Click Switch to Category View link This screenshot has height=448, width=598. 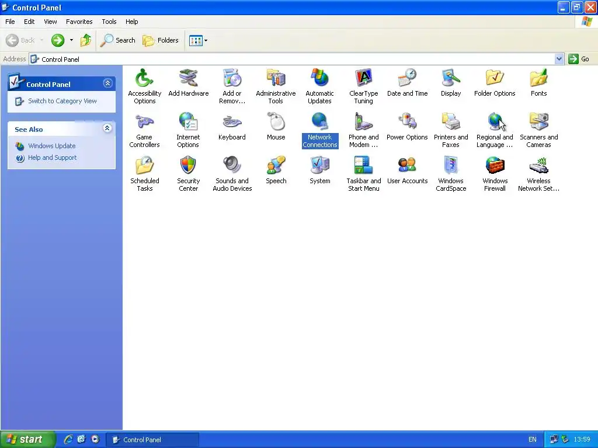(62, 101)
